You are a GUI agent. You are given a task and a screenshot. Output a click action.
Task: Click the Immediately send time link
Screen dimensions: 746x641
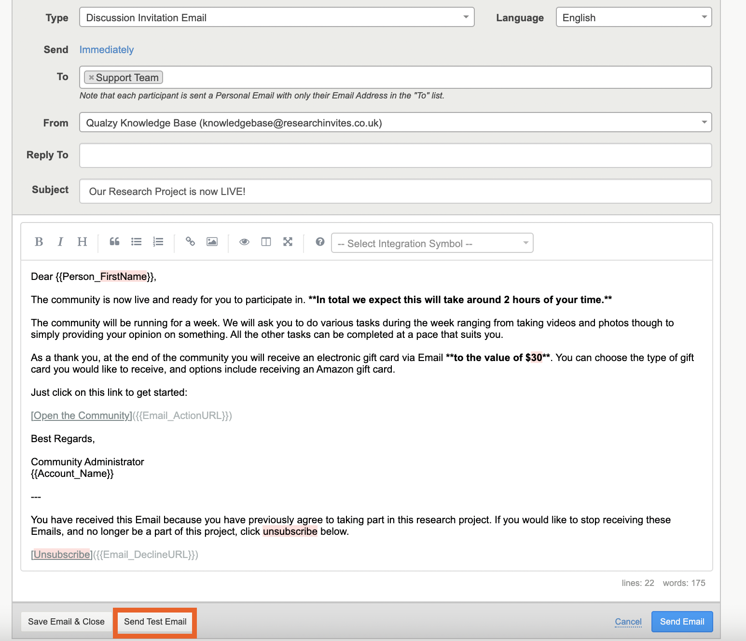(107, 50)
